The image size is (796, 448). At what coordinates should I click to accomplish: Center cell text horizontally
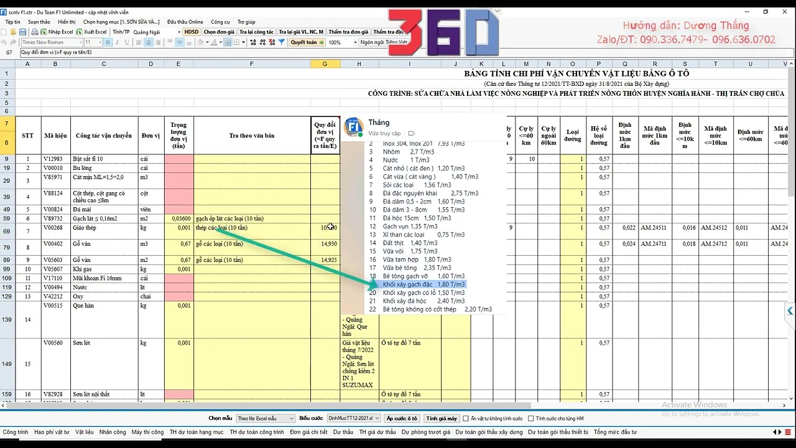tap(148, 42)
